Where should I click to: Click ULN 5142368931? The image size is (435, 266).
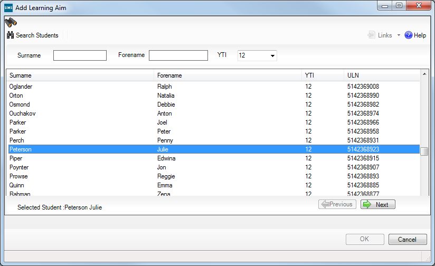pos(363,140)
